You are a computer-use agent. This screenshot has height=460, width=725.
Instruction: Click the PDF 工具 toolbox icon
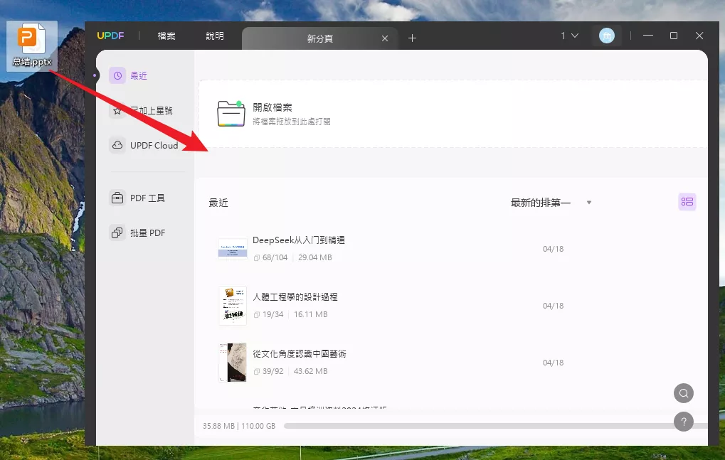point(117,198)
